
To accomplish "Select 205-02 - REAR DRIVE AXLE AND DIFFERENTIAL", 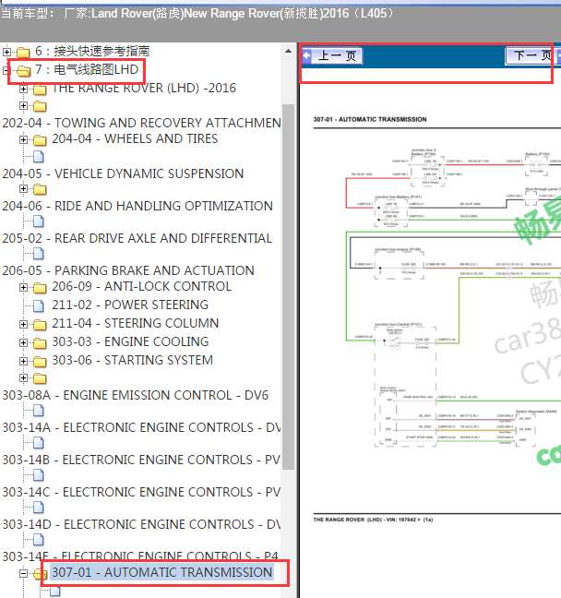I will pyautogui.click(x=137, y=238).
